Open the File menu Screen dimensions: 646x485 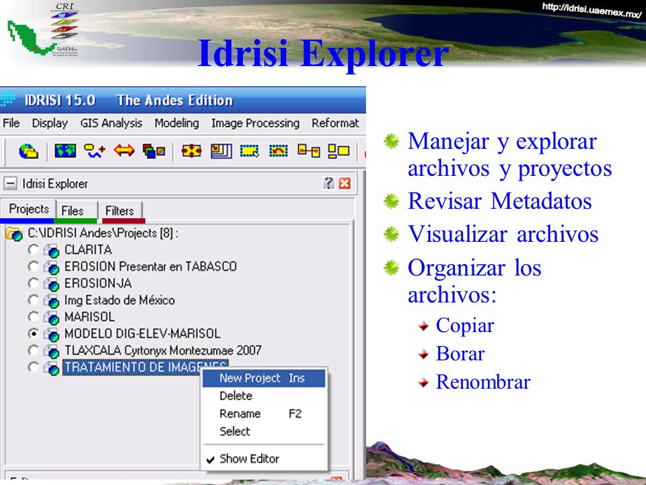click(x=11, y=123)
